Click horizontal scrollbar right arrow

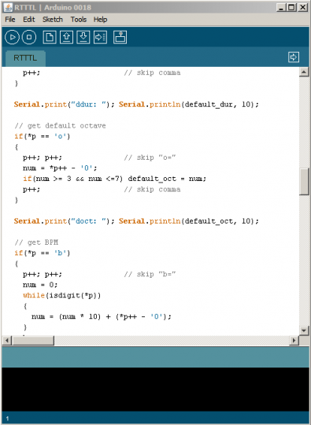click(294, 340)
